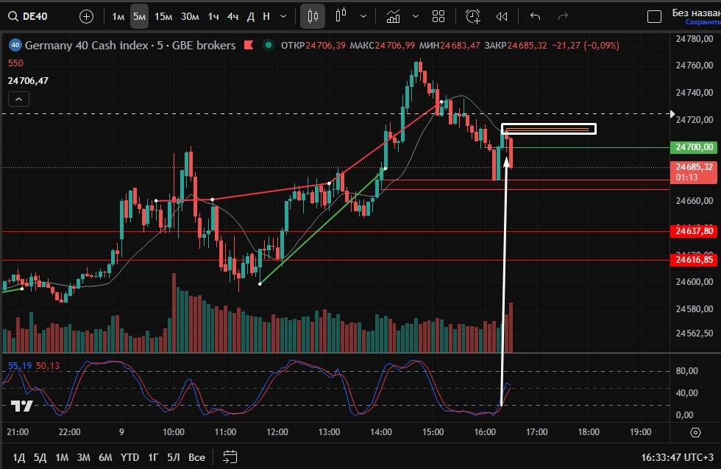Open the go-to-date calendar icon
The width and height of the screenshot is (721, 469).
(x=230, y=456)
